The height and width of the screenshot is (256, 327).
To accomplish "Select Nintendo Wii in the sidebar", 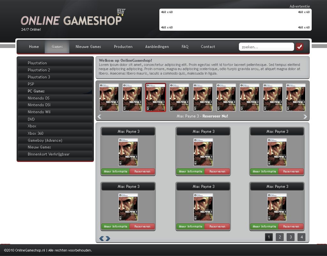I will [55, 112].
